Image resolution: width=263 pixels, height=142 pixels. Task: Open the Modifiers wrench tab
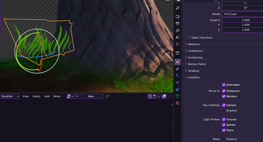point(178,69)
